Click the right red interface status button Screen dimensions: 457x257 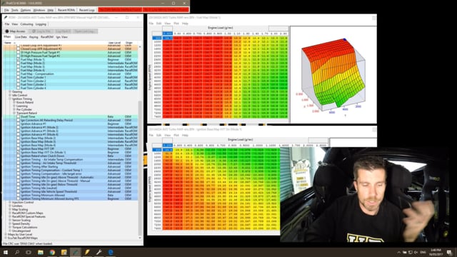[x=166, y=10]
